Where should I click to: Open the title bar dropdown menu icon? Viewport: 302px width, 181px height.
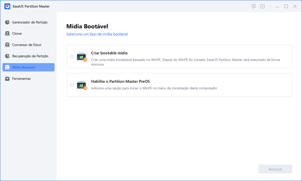[x=262, y=6]
